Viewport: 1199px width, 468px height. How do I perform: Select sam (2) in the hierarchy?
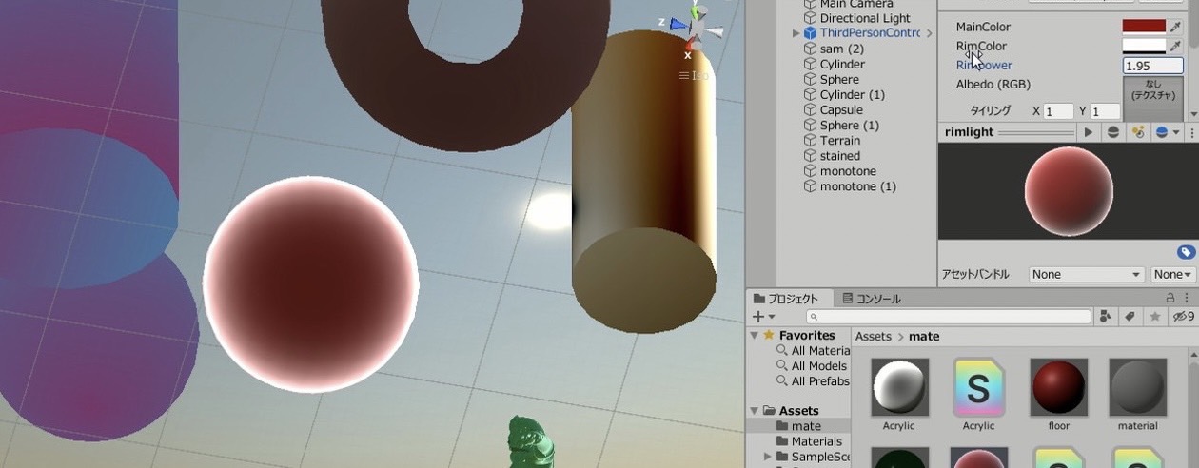[842, 49]
